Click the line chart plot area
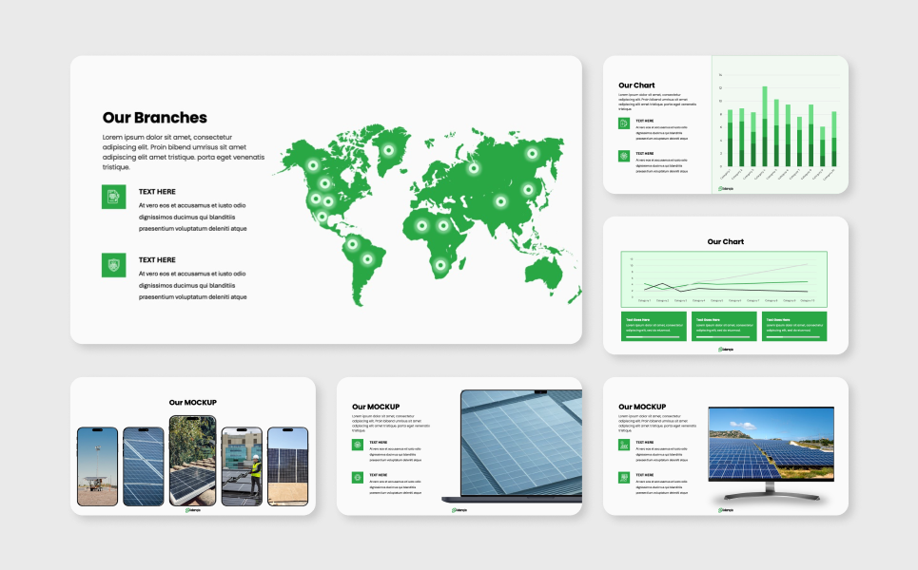 pos(725,277)
